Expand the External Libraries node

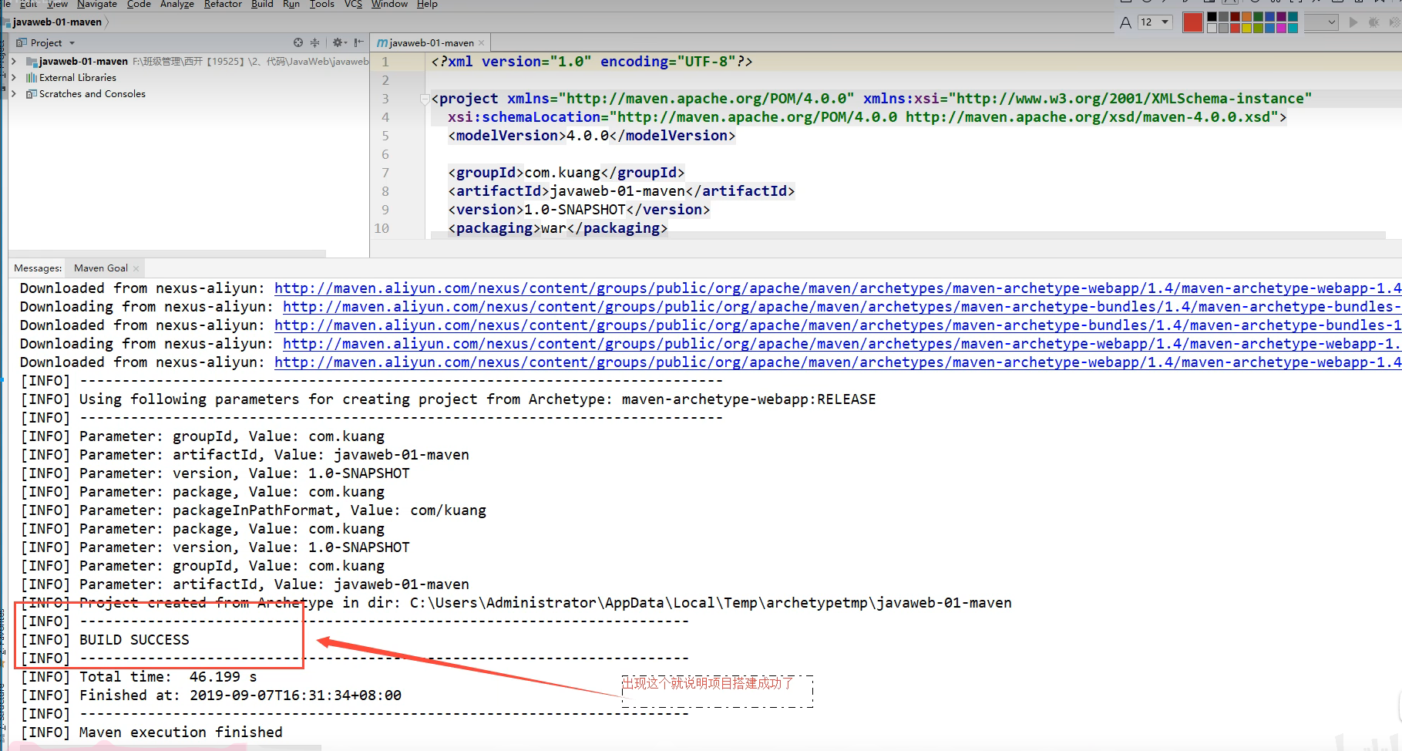[14, 78]
